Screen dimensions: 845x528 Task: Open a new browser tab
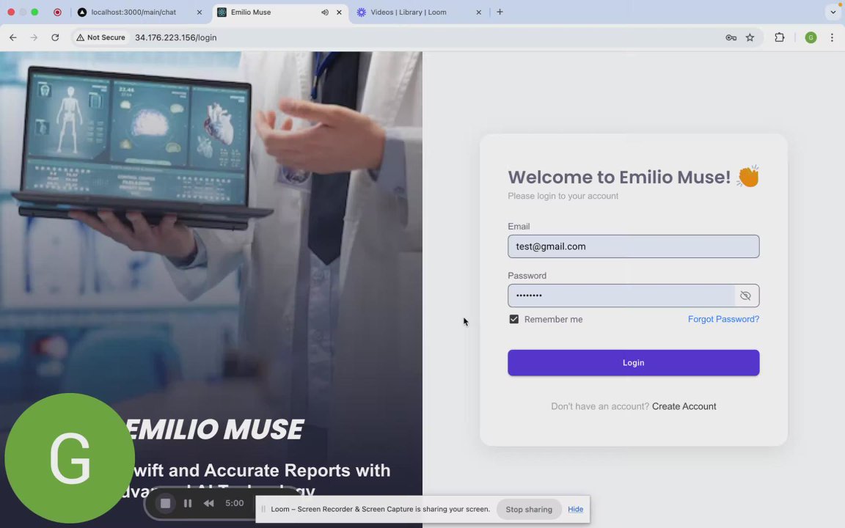tap(500, 12)
